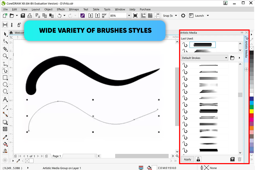Toggle full-screen preview icon
Image resolution: width=255 pixels, height=170 pixels.
(135, 16)
